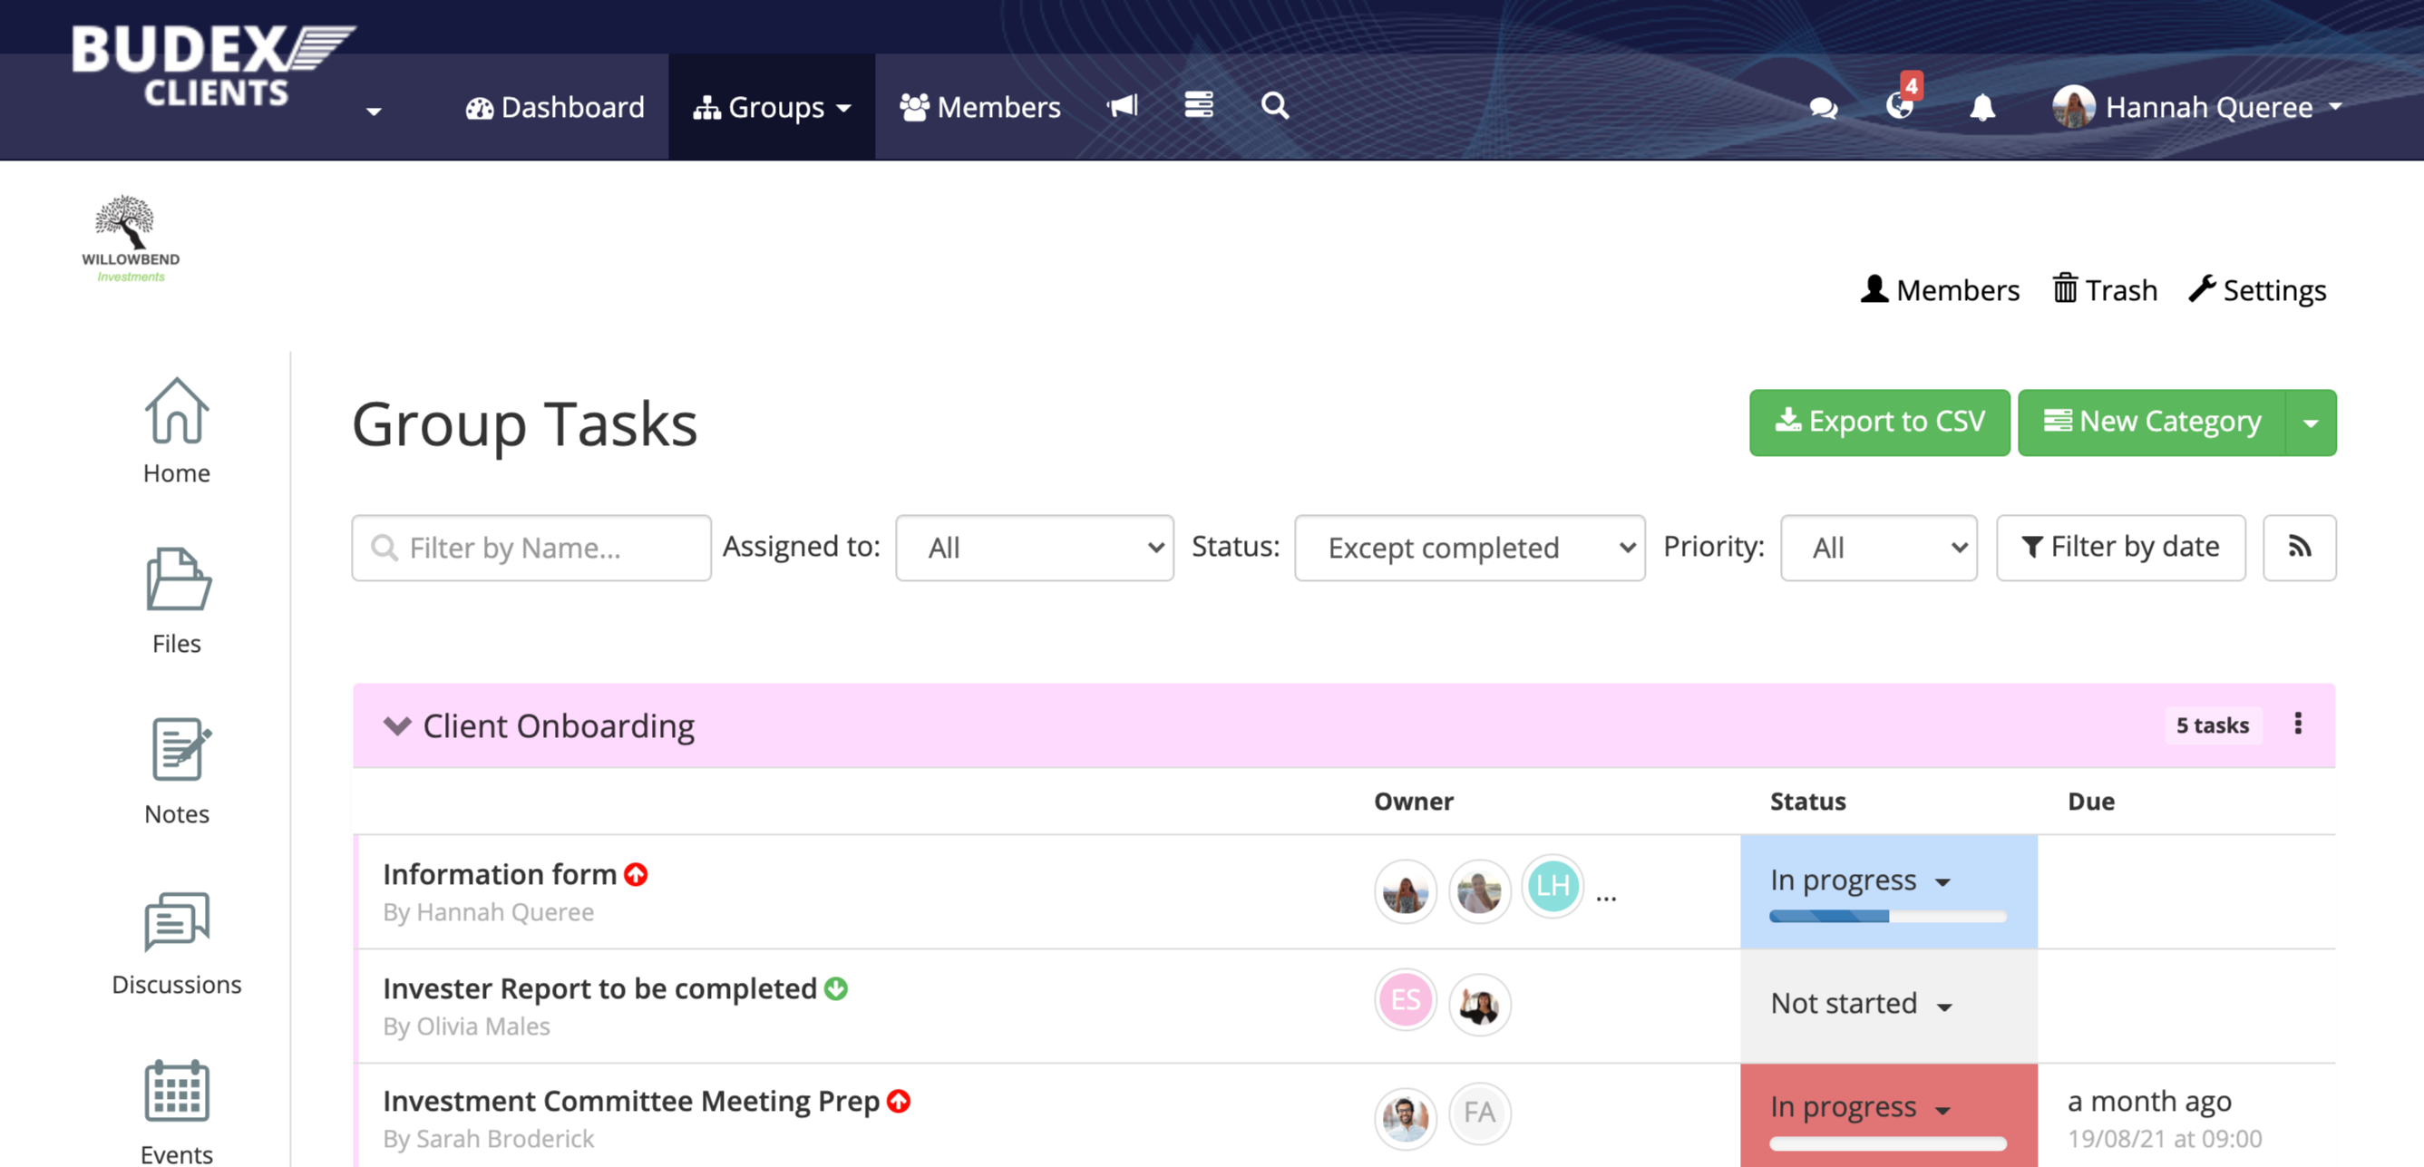Image resolution: width=2424 pixels, height=1167 pixels.
Task: Click the stacked list icon in the top navigation
Action: (x=1199, y=104)
